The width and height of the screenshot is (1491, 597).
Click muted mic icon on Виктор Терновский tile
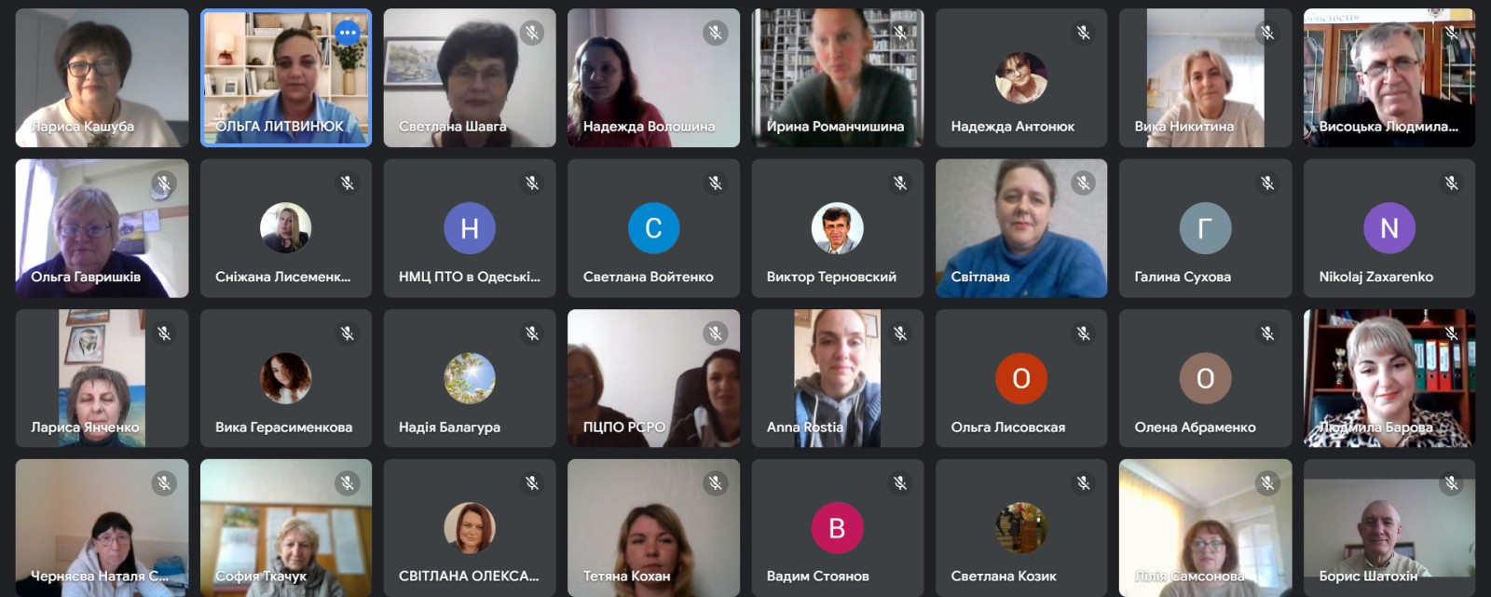tap(900, 183)
